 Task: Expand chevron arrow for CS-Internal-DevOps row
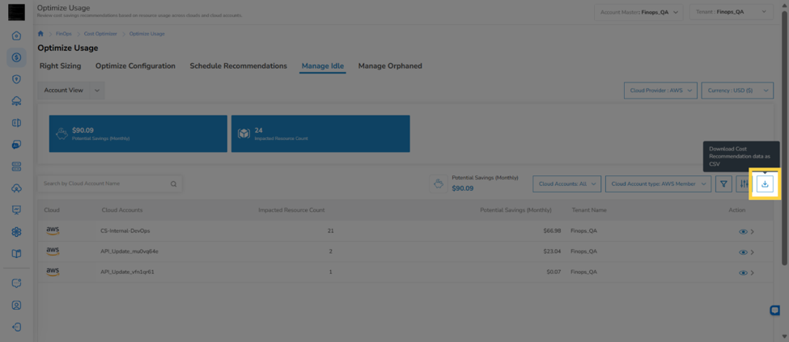(x=753, y=231)
